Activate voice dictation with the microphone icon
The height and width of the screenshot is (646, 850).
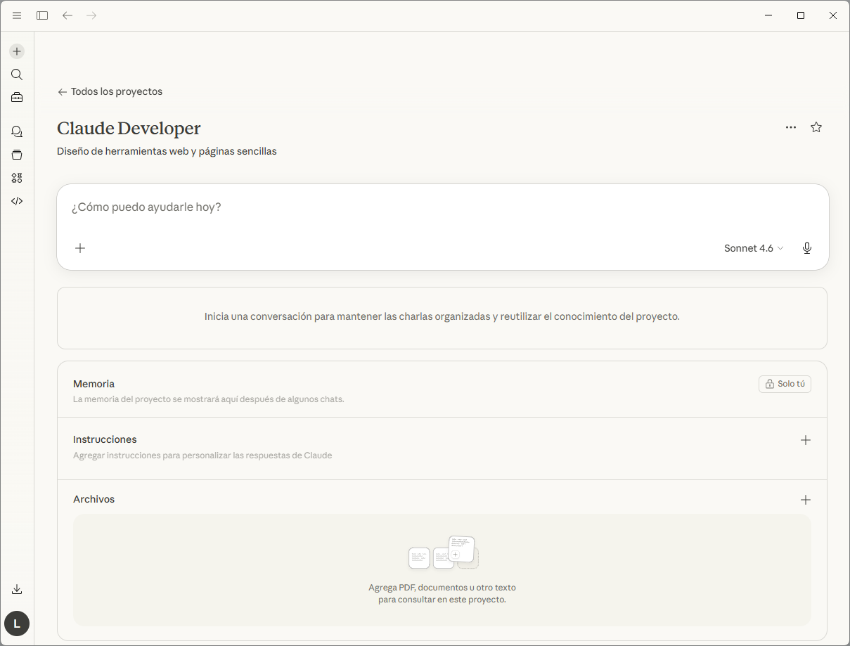coord(806,248)
